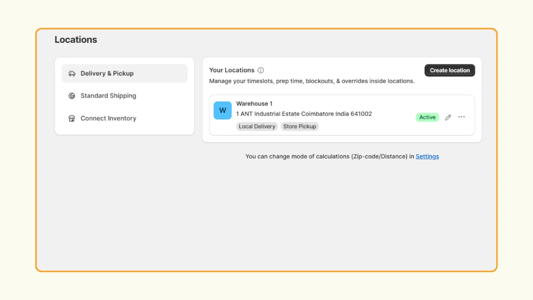Image resolution: width=533 pixels, height=300 pixels.
Task: Click the Local Delivery tag
Action: [x=257, y=126]
